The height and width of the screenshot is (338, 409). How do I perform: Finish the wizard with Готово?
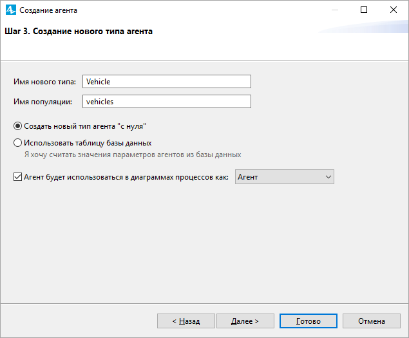pos(309,321)
